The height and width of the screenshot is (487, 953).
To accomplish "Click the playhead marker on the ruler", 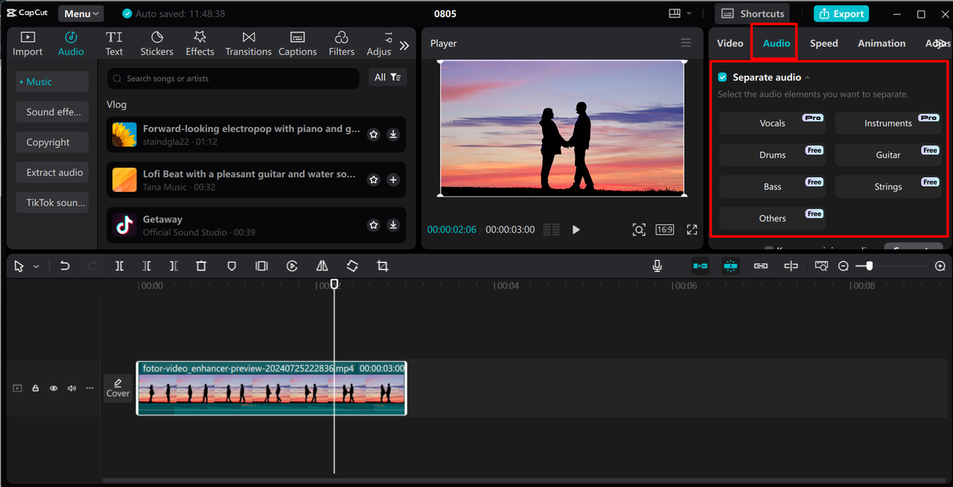I will click(x=334, y=284).
